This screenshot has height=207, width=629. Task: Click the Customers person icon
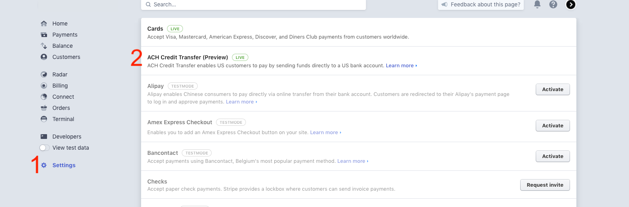click(x=44, y=57)
